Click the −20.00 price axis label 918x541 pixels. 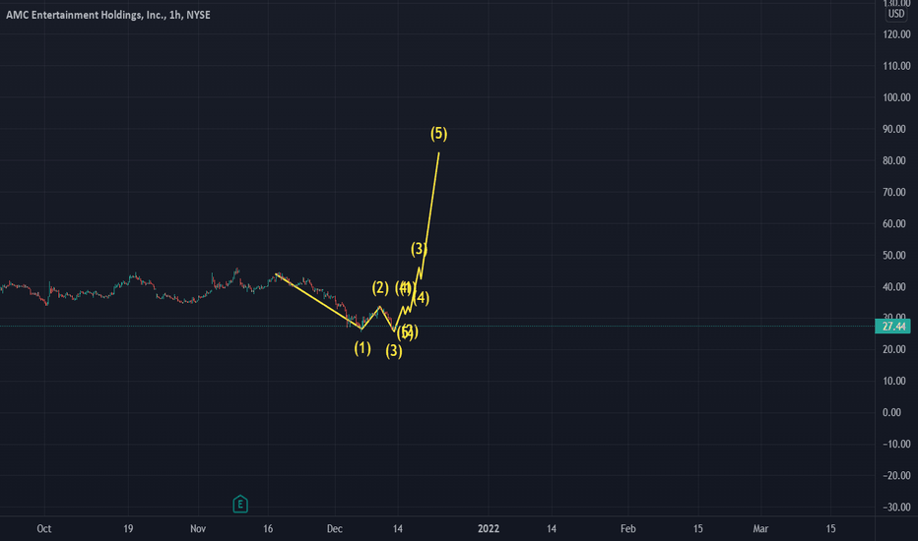(x=896, y=476)
